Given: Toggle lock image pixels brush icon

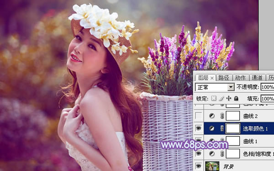Looking at the screenshot, I should coord(221,98).
